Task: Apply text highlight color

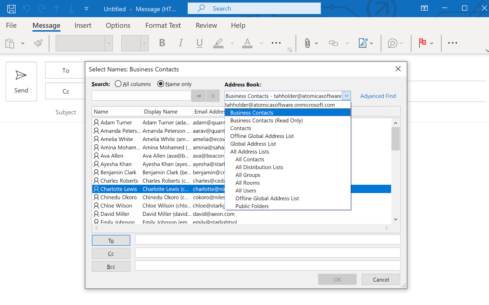Action: coord(218,43)
